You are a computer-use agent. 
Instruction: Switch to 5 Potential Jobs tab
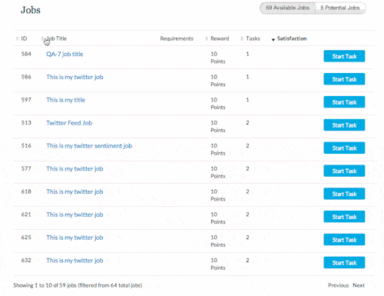point(340,8)
